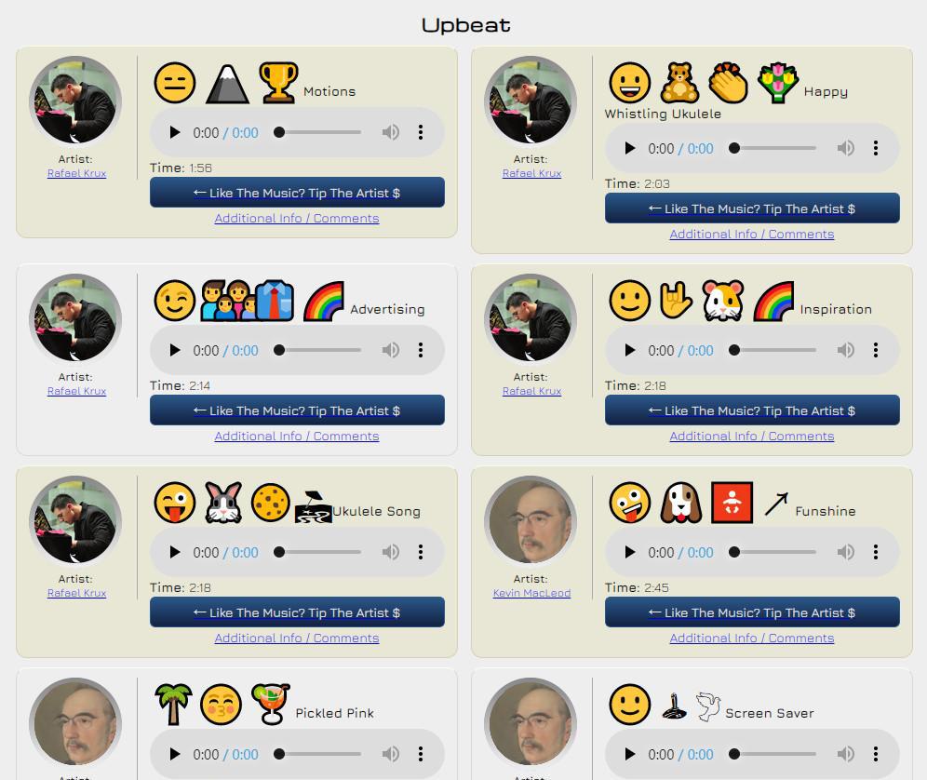
Task: Tip the artist for the Advertising track
Action: coord(297,410)
